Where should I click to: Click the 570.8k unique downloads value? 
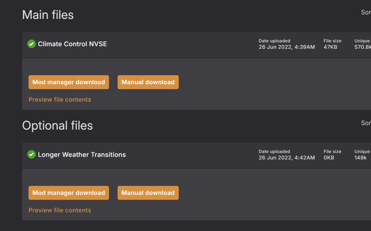[x=362, y=47]
